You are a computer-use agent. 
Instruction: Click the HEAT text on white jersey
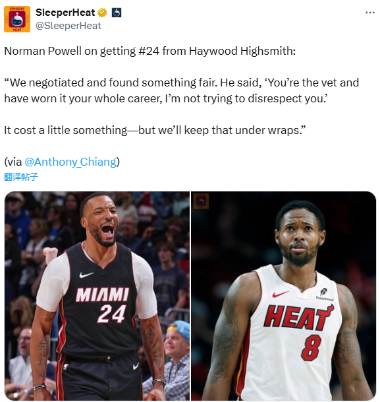298,317
